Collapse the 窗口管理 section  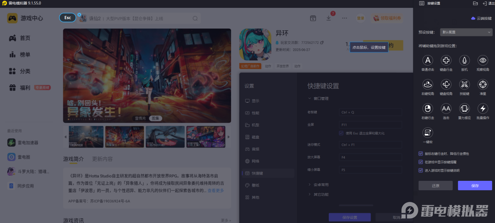(318, 98)
